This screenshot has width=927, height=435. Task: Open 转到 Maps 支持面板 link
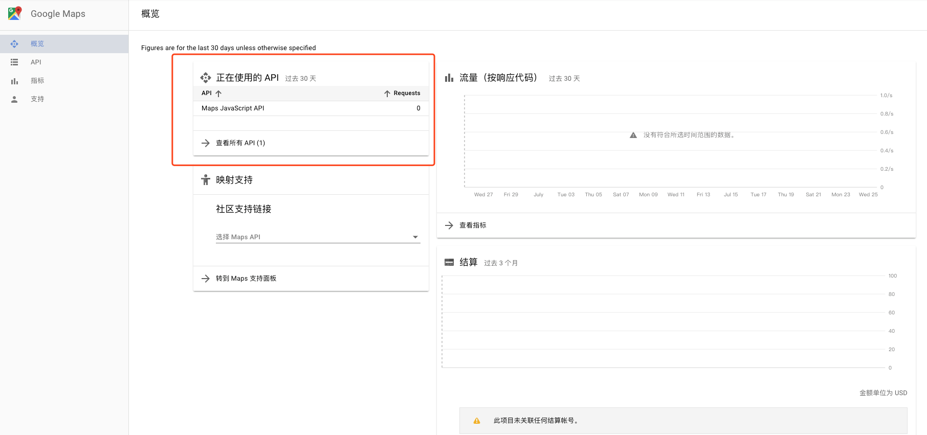point(246,279)
